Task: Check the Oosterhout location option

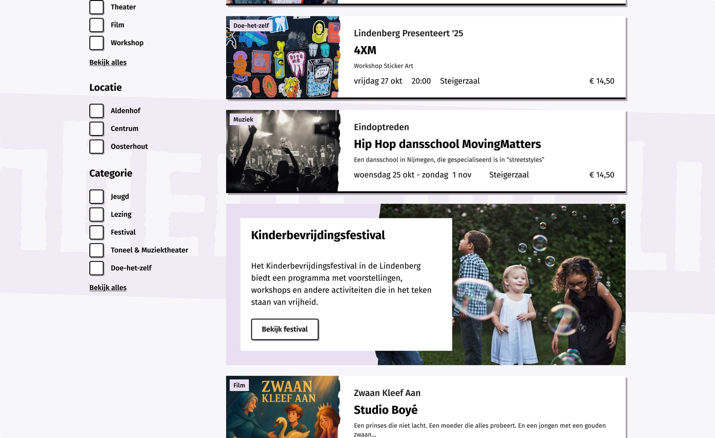Action: tap(96, 147)
